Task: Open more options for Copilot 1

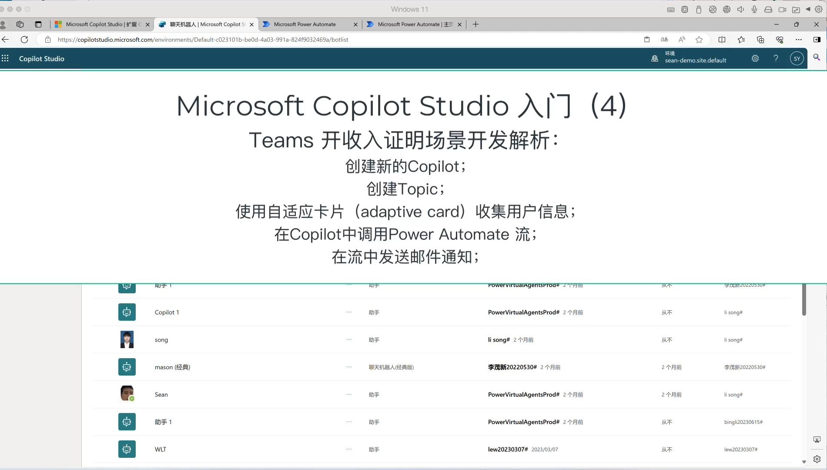Action: (349, 312)
